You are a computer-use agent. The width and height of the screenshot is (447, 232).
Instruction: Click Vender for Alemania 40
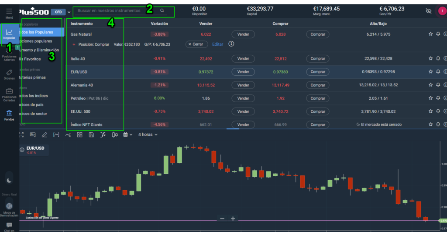(x=243, y=85)
